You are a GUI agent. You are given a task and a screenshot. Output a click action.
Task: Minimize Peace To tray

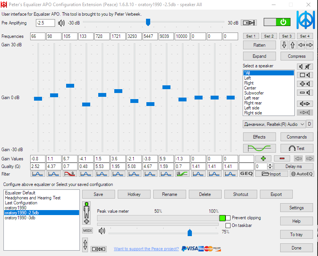pos(297,235)
